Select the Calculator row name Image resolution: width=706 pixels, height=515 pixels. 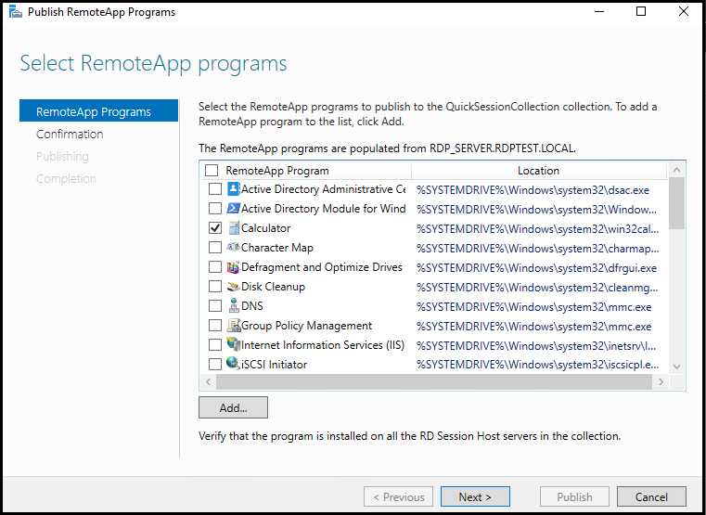click(265, 227)
